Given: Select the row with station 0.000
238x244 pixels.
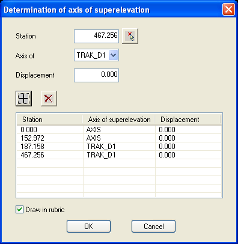Looking at the screenshot, I should (x=119, y=130).
